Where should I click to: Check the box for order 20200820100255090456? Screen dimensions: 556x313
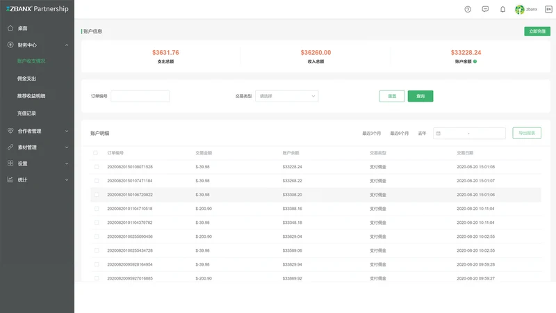(x=97, y=236)
